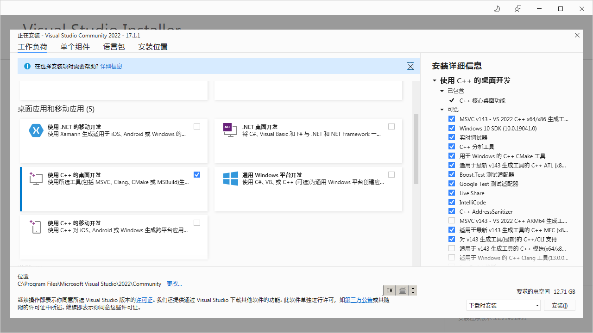Switch to the 单个组件 tab
The width and height of the screenshot is (593, 333).
(75, 47)
